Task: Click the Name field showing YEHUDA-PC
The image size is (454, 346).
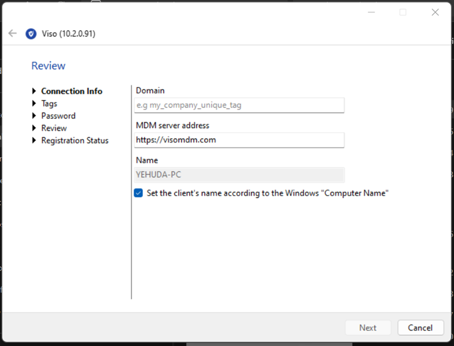Action: (239, 175)
